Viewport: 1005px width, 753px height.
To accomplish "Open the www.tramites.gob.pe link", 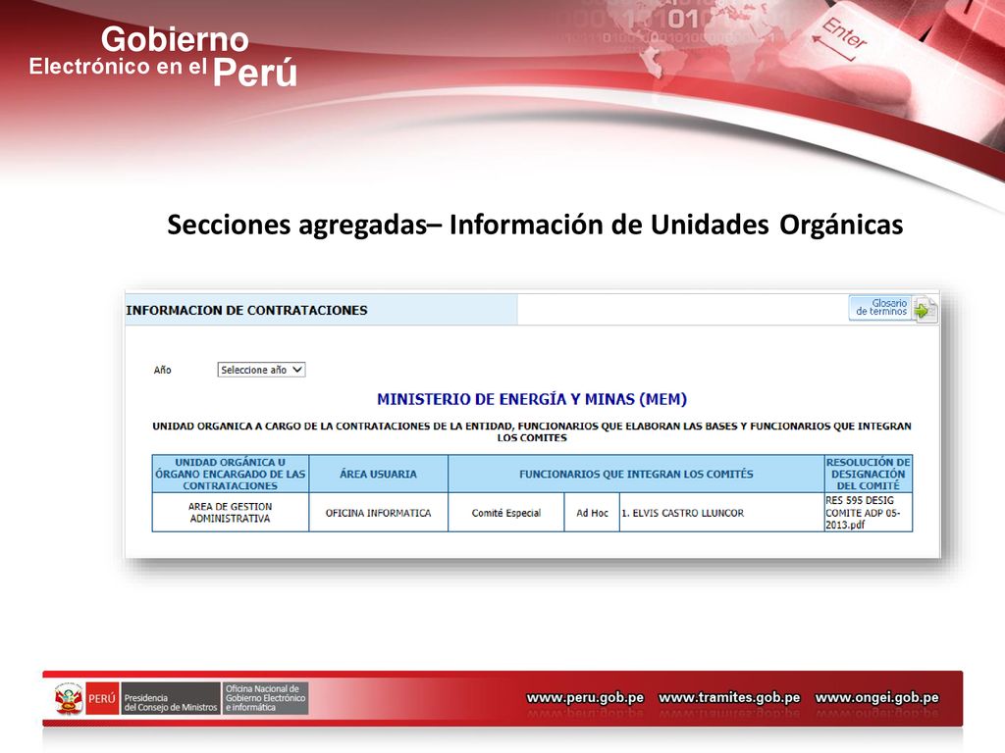I will click(729, 697).
